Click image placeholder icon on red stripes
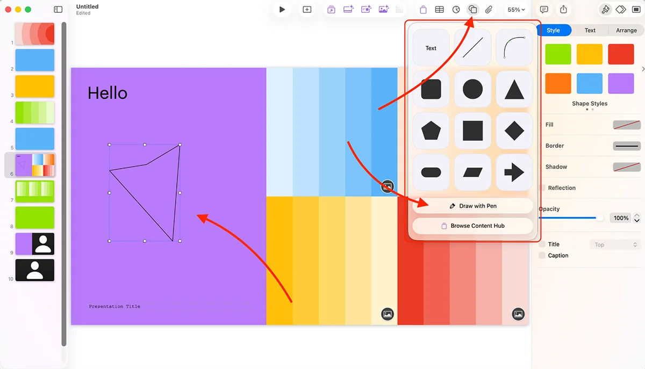Viewport: 645px width, 369px height. click(518, 314)
